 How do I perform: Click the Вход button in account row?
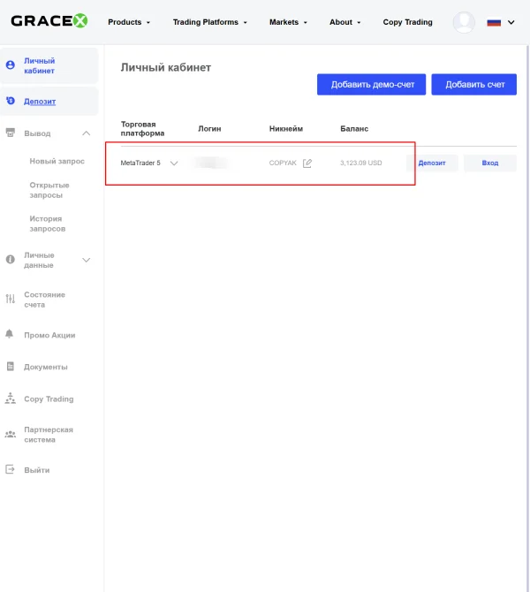click(490, 163)
